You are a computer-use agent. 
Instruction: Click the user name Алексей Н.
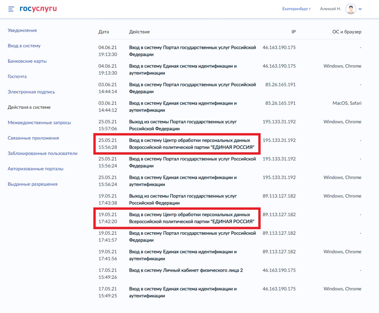tap(330, 9)
